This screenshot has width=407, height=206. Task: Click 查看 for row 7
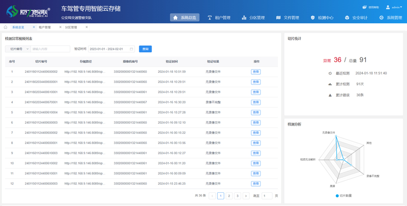click(256, 133)
